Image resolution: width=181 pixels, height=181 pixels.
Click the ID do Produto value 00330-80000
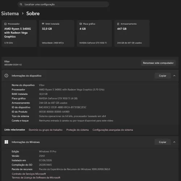click(x=54, y=112)
